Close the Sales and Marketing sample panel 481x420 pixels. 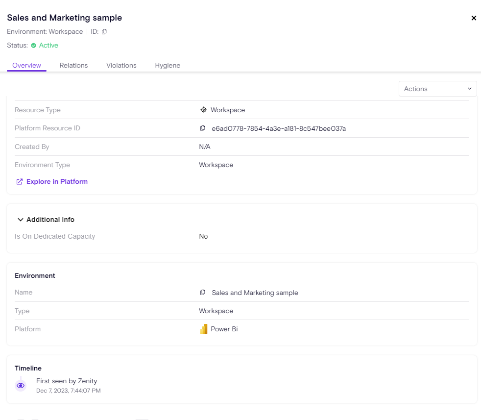[x=474, y=18]
